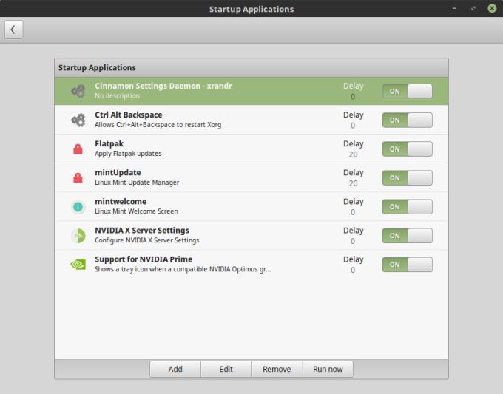The width and height of the screenshot is (503, 394).
Task: Click 'Apply Flatpak updates' description
Action: [128, 154]
